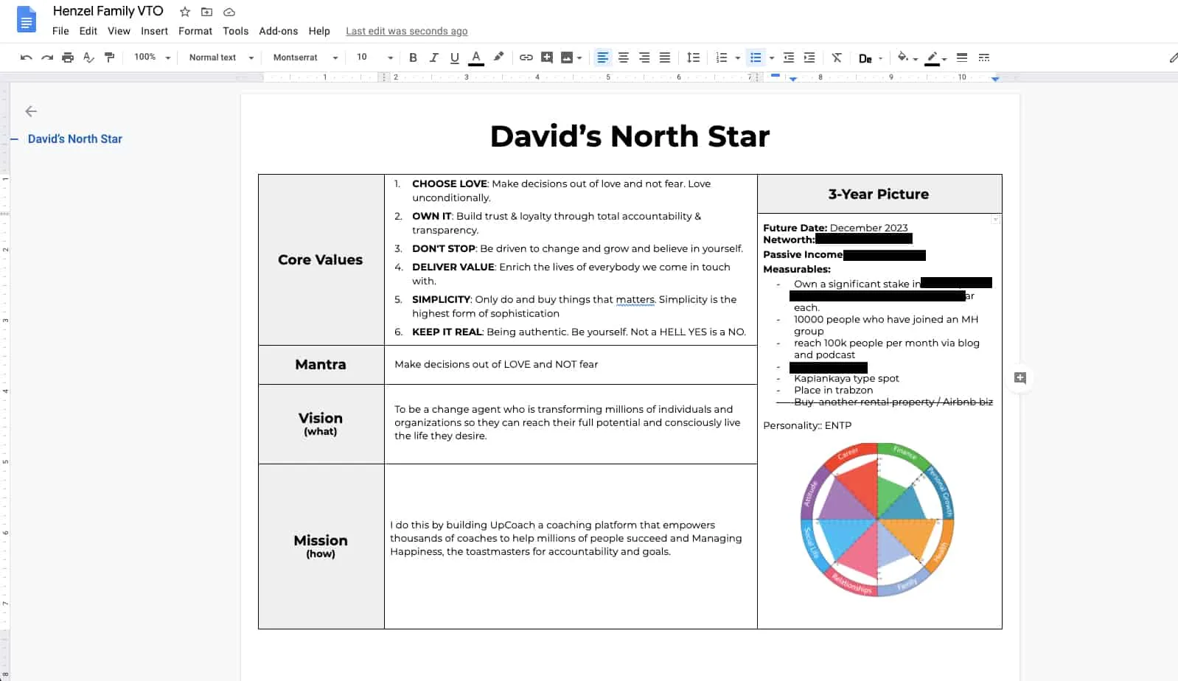Image resolution: width=1178 pixels, height=681 pixels.
Task: Open the Insert menu
Action: click(x=155, y=31)
